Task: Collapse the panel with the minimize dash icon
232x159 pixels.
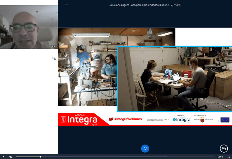Action: coord(66,5)
